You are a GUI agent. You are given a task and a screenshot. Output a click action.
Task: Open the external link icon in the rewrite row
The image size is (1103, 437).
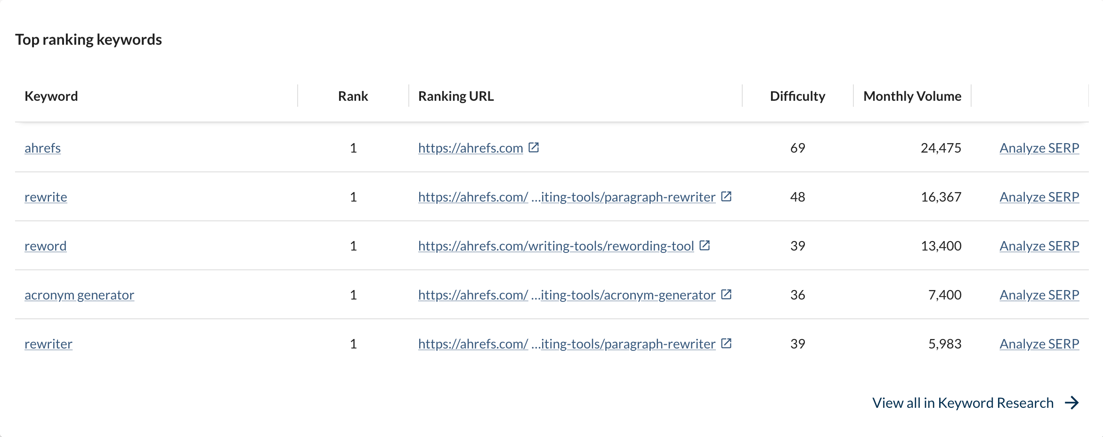pos(726,196)
